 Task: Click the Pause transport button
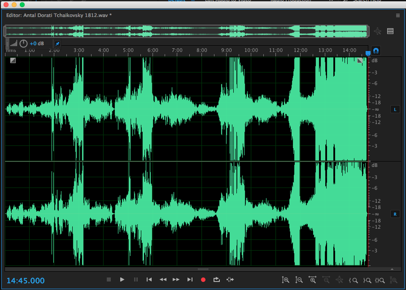click(136, 280)
